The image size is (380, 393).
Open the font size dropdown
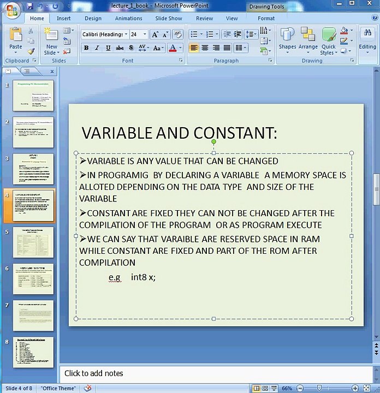(x=145, y=34)
